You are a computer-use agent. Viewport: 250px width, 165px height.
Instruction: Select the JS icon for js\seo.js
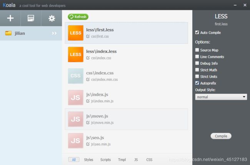point(75,141)
